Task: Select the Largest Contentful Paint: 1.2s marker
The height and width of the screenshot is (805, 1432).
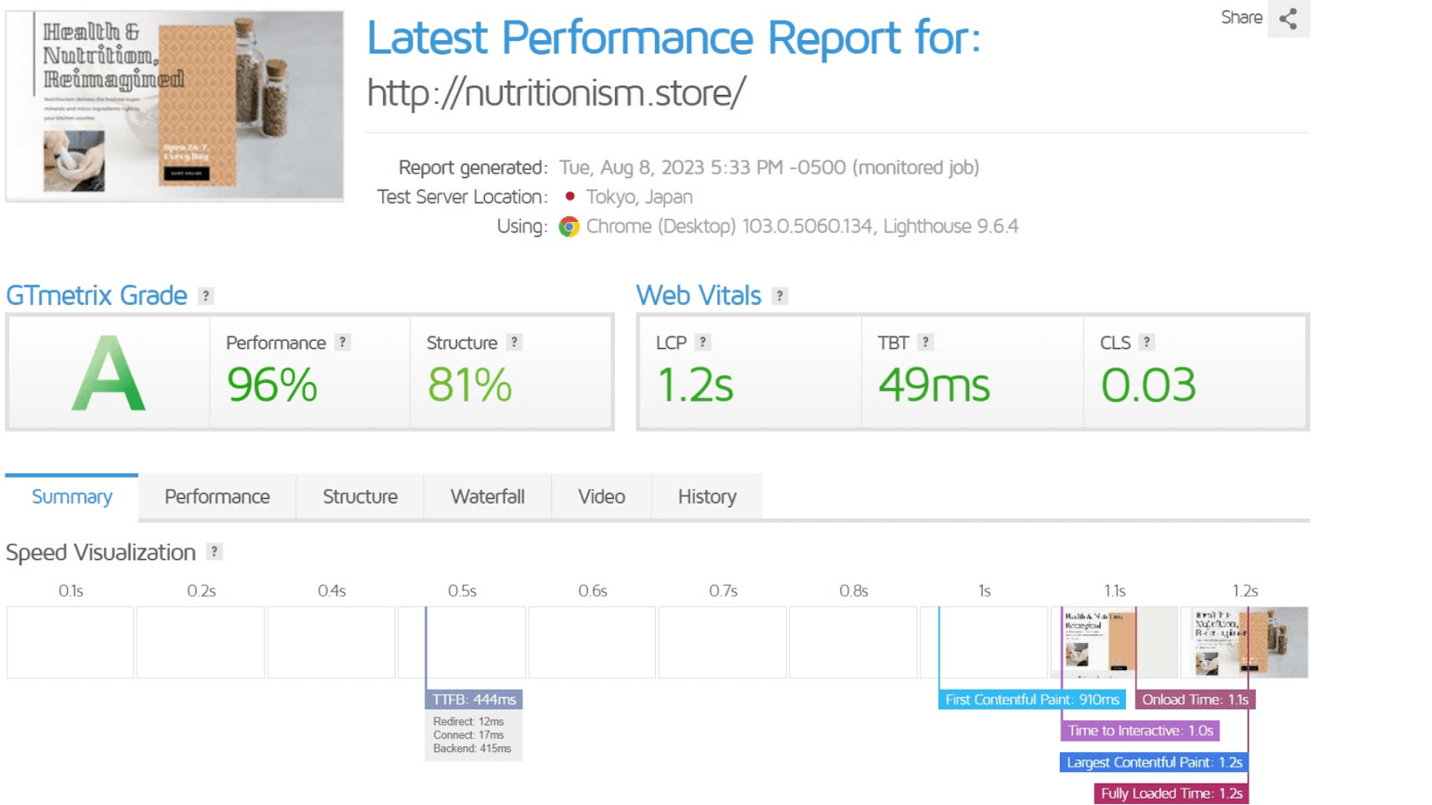Action: 1154,762
